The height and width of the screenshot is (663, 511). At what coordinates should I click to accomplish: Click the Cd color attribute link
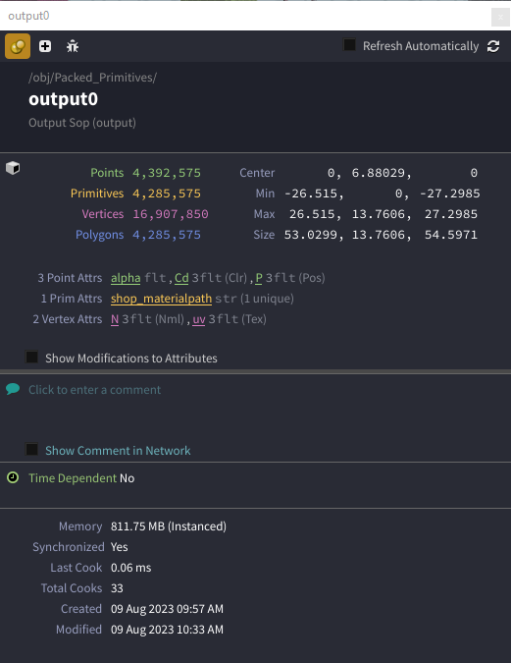pos(181,278)
